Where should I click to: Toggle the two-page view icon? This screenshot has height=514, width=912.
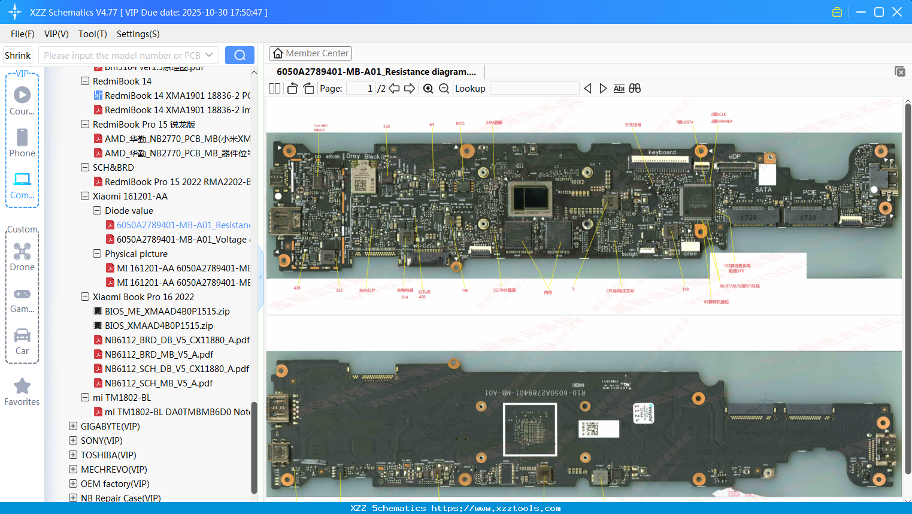(274, 89)
